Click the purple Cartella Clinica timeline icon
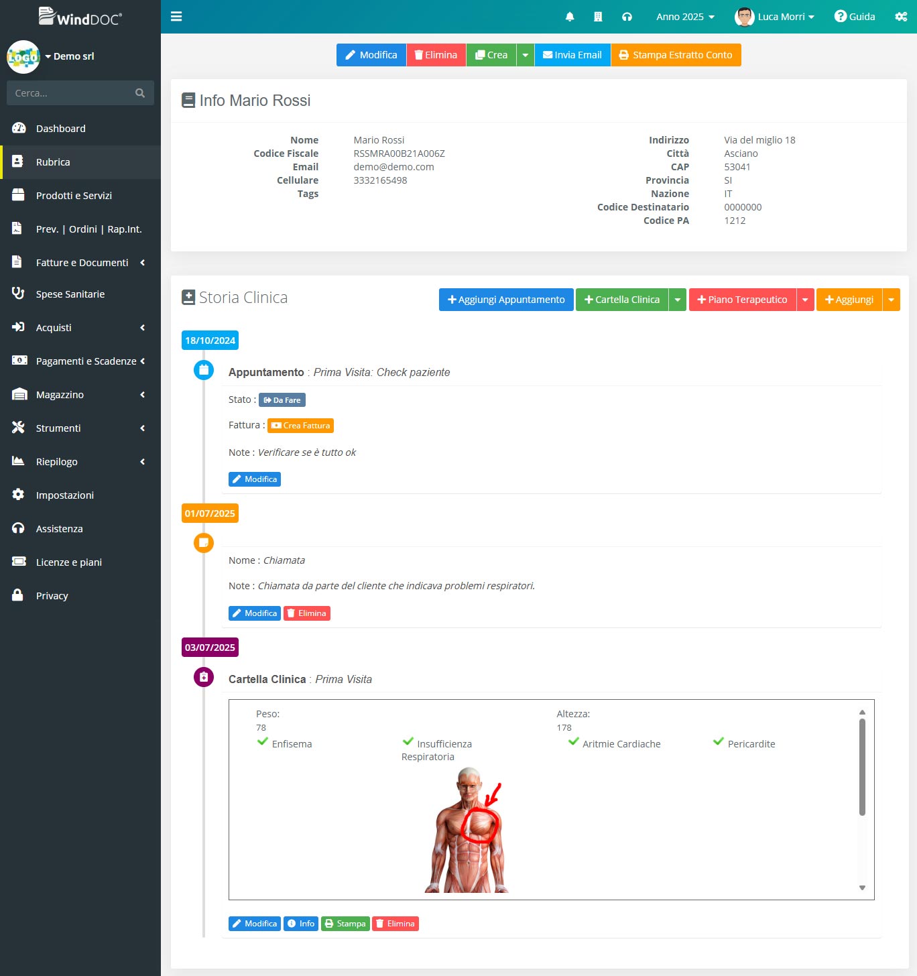 (204, 677)
